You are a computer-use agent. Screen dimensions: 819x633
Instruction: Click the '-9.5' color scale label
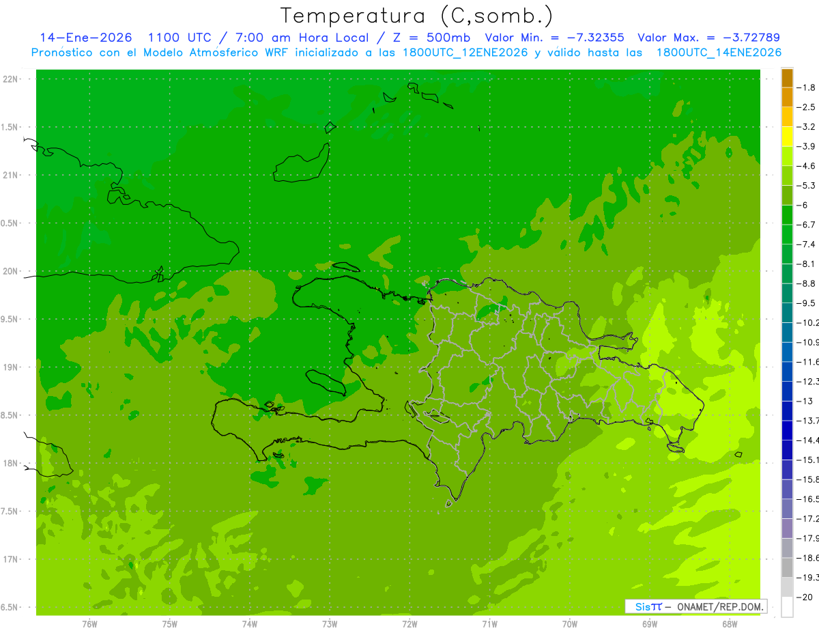[x=806, y=303]
